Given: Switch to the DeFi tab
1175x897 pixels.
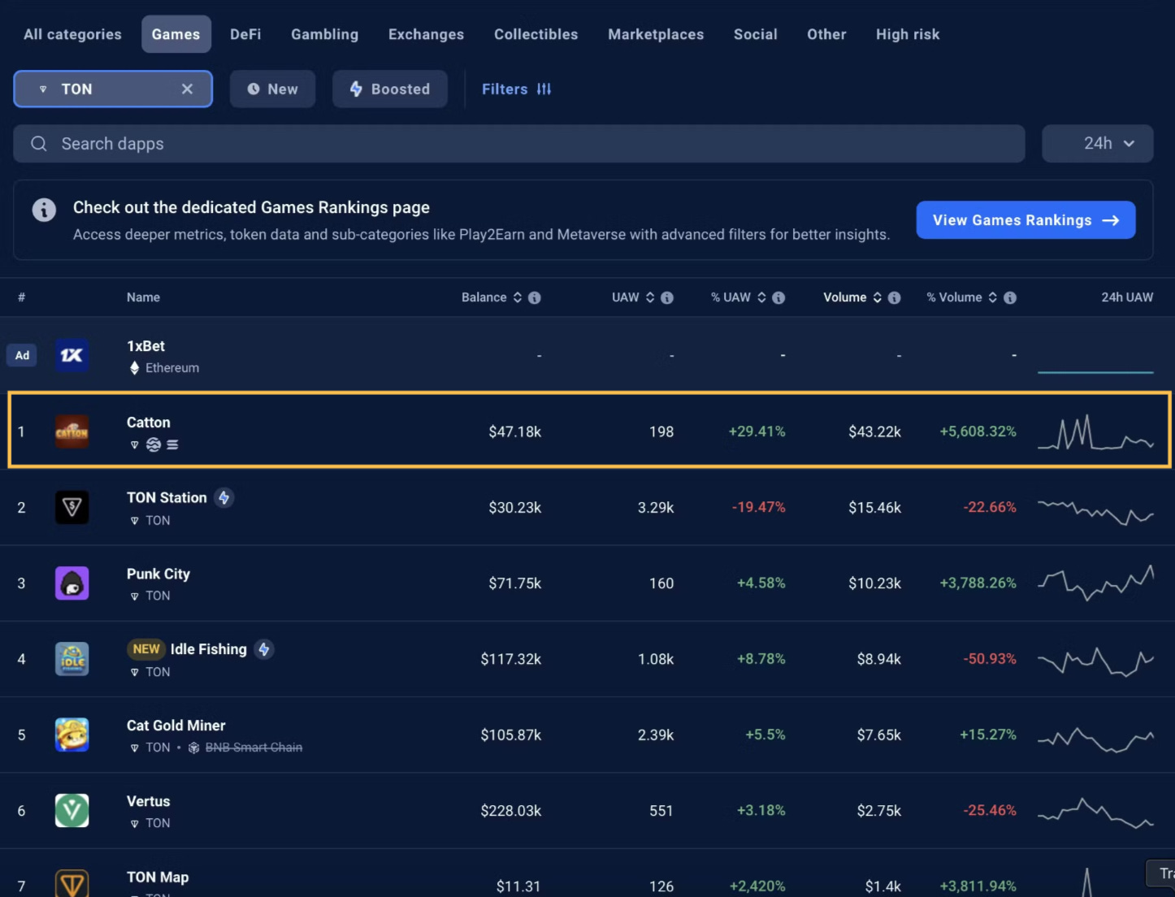Looking at the screenshot, I should [245, 34].
